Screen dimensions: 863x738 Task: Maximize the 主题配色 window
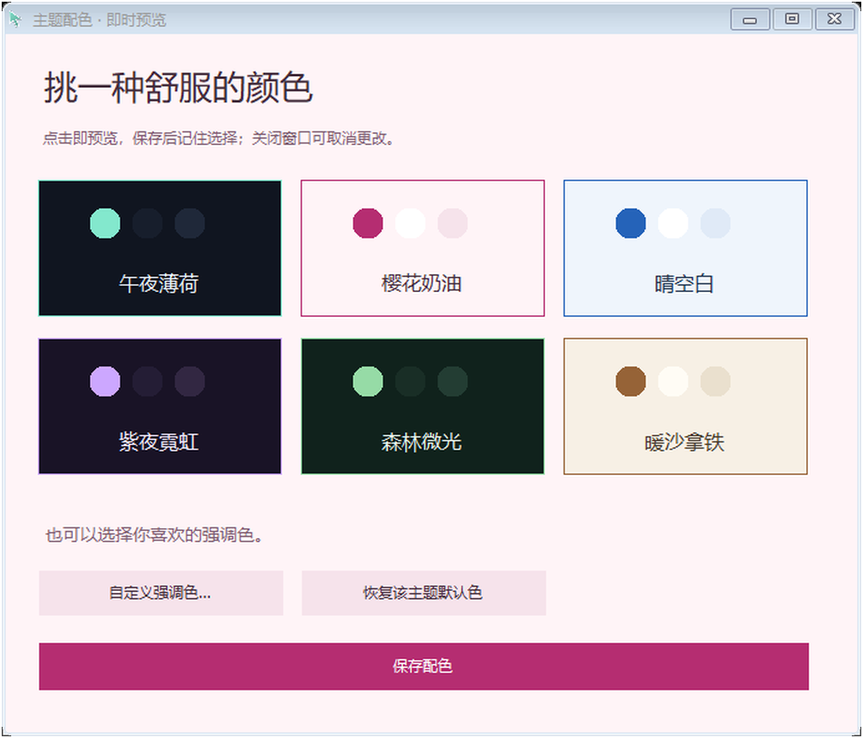point(792,19)
